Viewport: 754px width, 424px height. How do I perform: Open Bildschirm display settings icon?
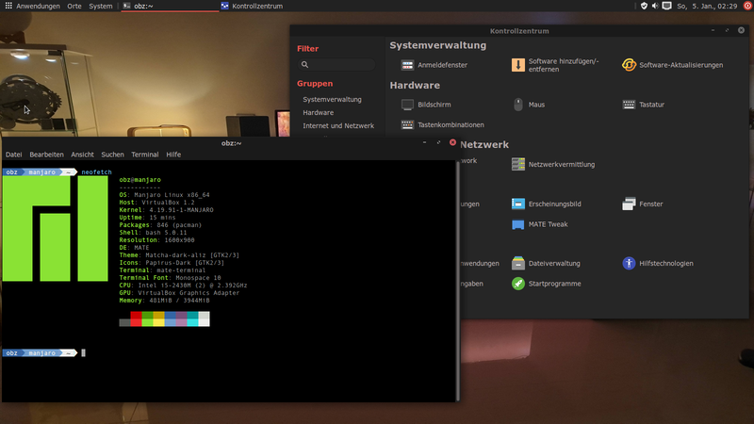click(x=407, y=105)
